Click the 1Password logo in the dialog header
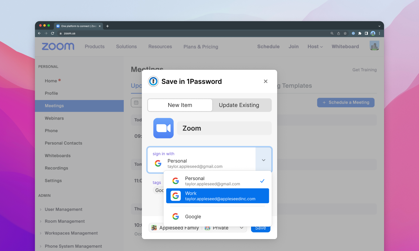The height and width of the screenshot is (251, 419). [153, 81]
